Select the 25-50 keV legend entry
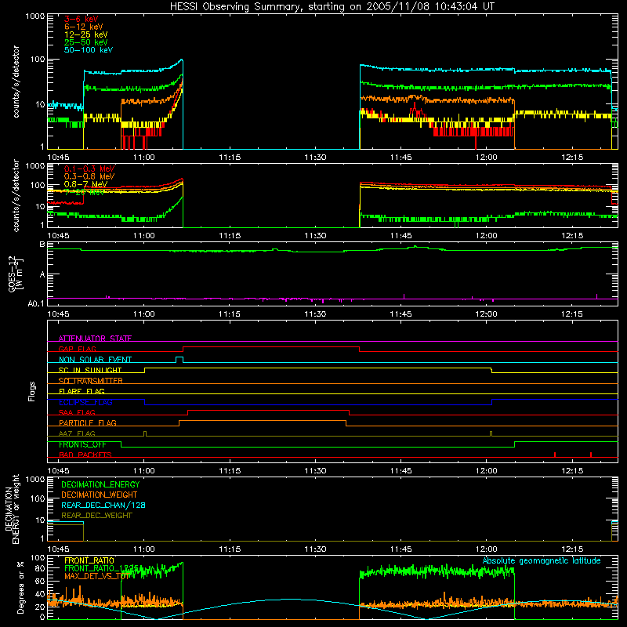Screen dimensions: 627x627 click(85, 42)
